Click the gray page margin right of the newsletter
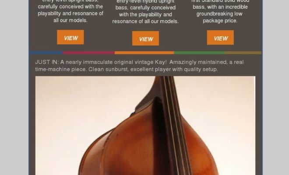 point(276,87)
